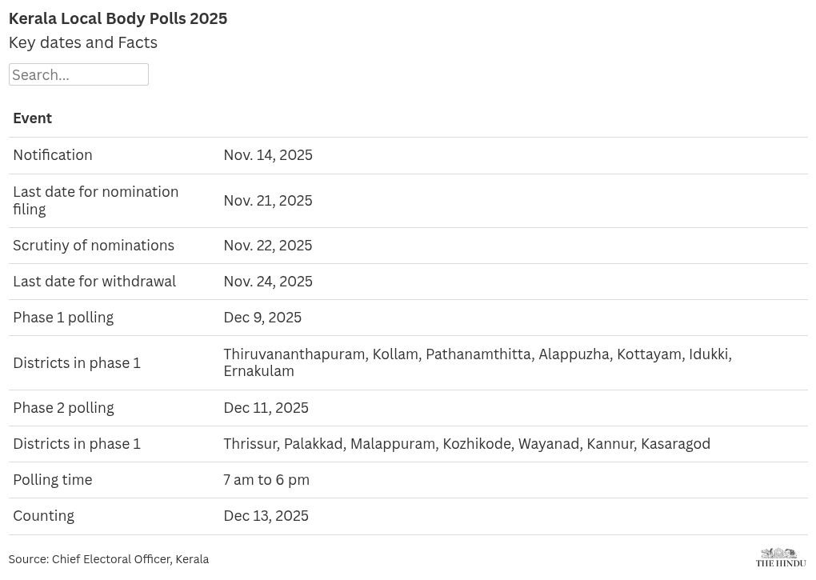Click the Thrissur, Palakkad districts list cell

click(467, 444)
